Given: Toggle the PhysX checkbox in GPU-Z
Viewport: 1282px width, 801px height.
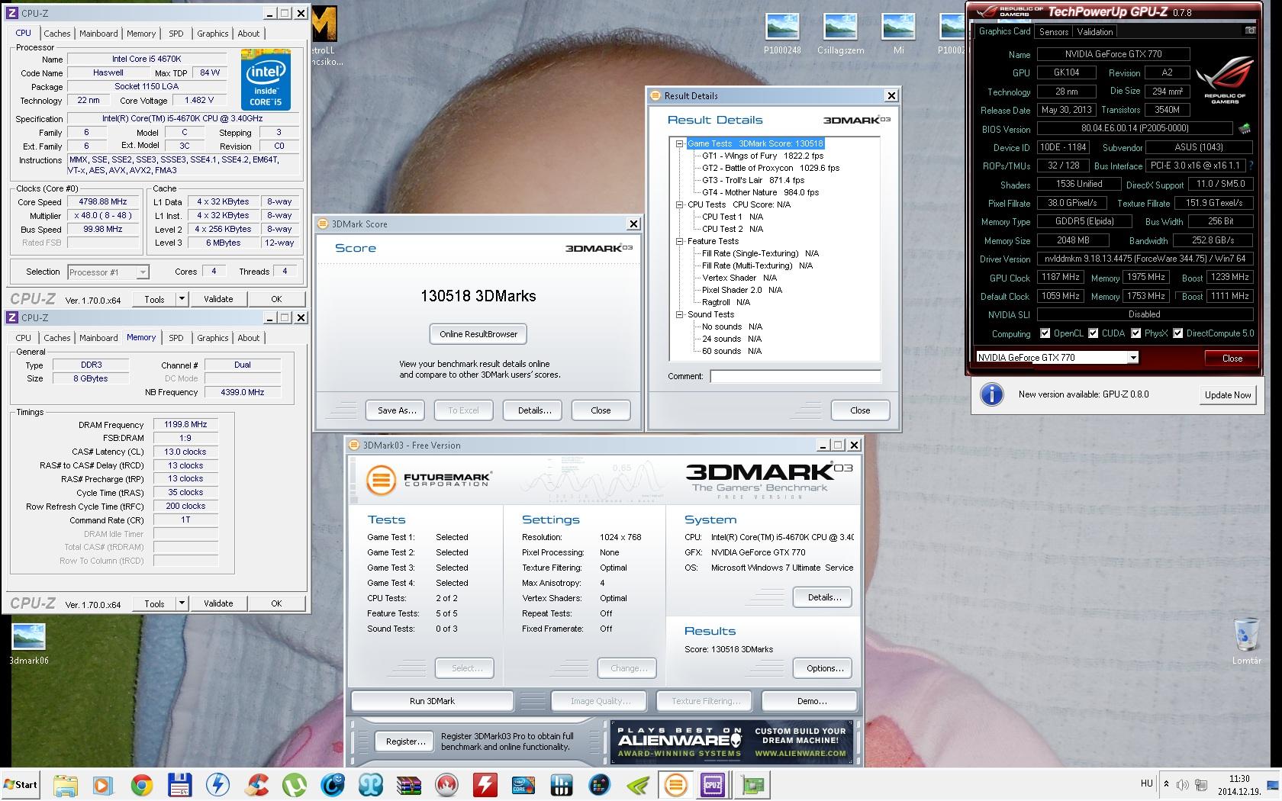Looking at the screenshot, I should [1136, 333].
